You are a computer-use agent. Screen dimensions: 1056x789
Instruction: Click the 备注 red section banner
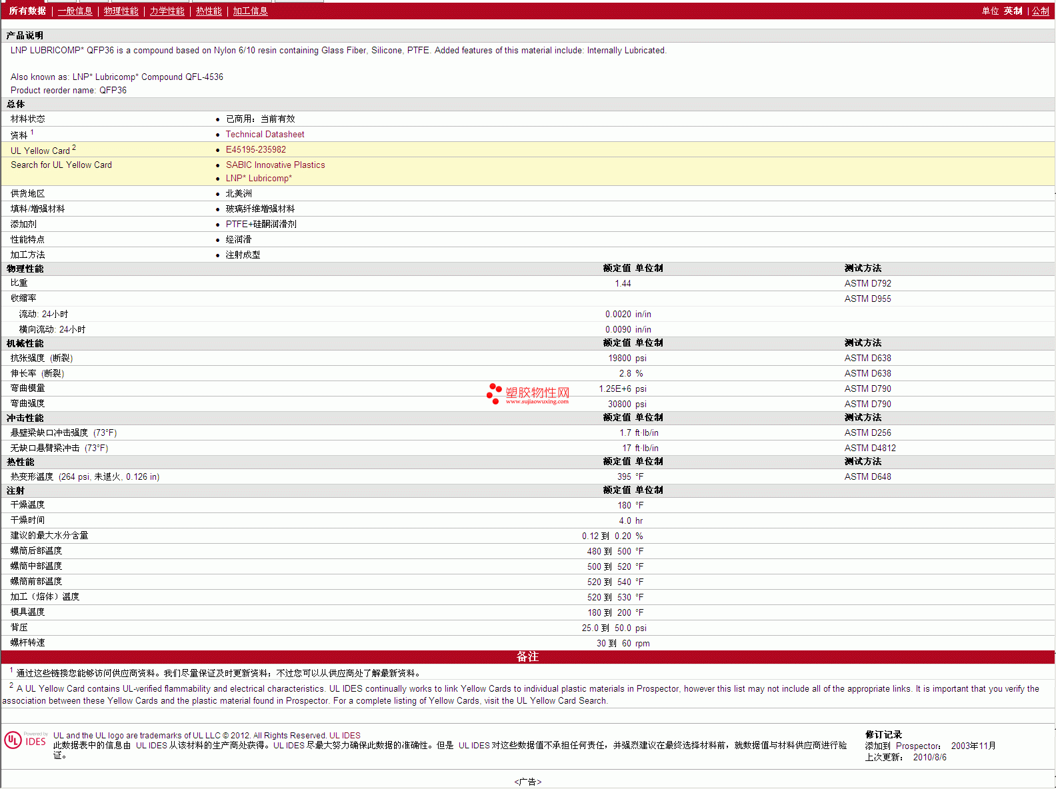point(527,657)
